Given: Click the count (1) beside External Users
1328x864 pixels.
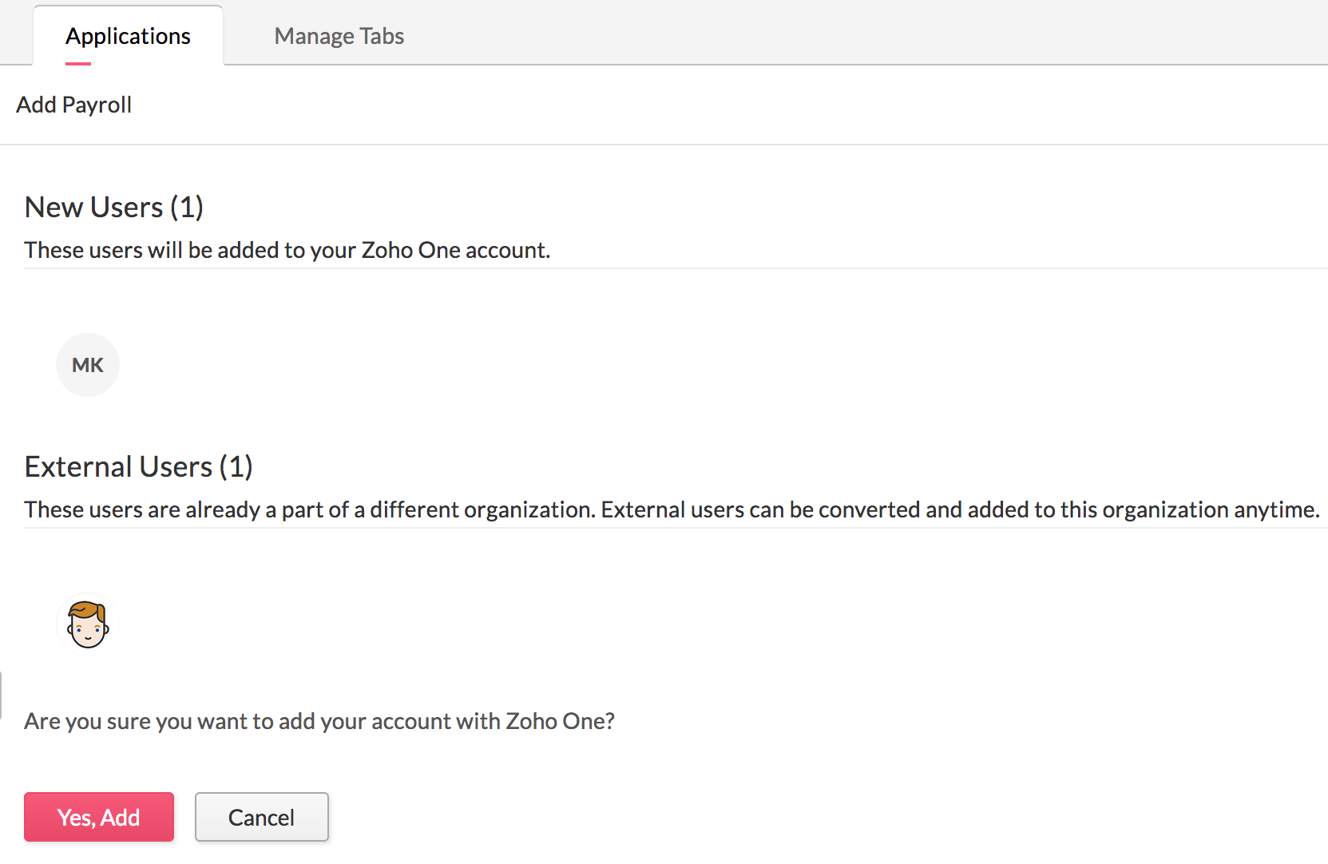Looking at the screenshot, I should [x=236, y=466].
